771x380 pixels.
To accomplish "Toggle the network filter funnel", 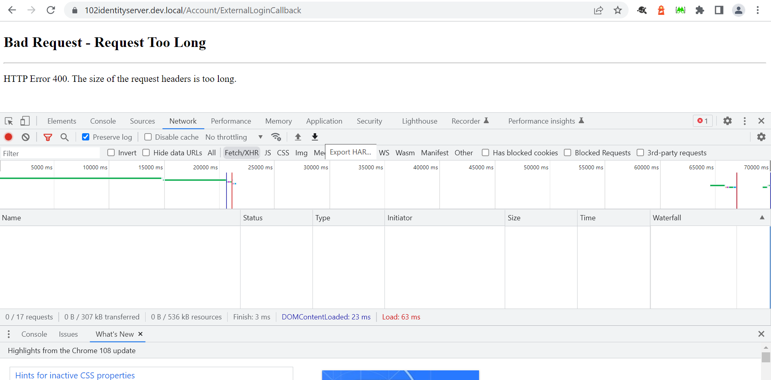I will pos(48,137).
